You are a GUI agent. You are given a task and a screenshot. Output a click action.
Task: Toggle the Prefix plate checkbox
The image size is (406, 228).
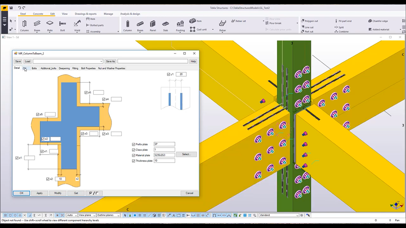[x=134, y=144]
